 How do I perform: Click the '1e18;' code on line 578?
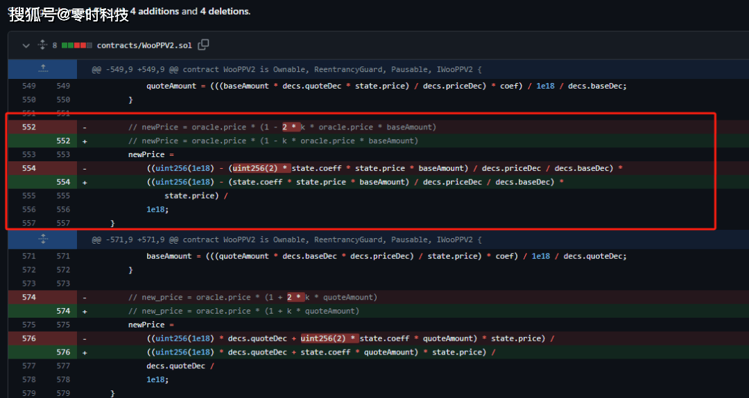click(157, 380)
